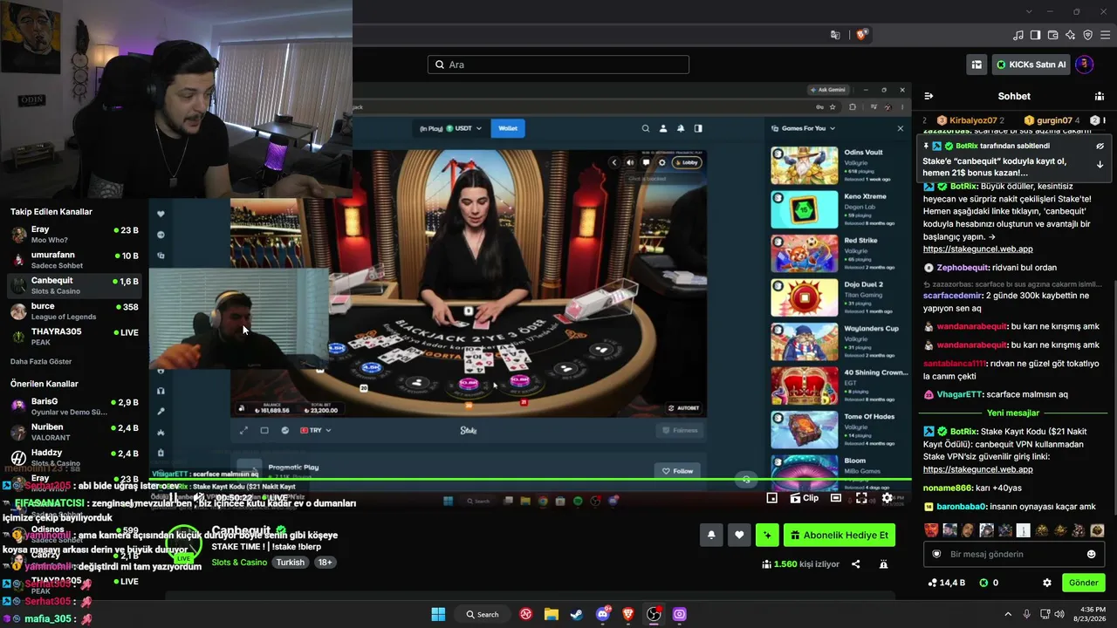Click the Bir mesaj gönderin input field
Screen dimensions: 1117x628
tap(1014, 554)
